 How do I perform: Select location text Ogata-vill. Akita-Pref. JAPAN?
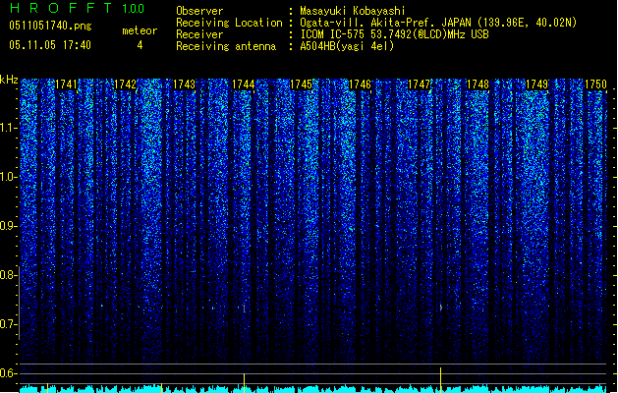coord(385,23)
